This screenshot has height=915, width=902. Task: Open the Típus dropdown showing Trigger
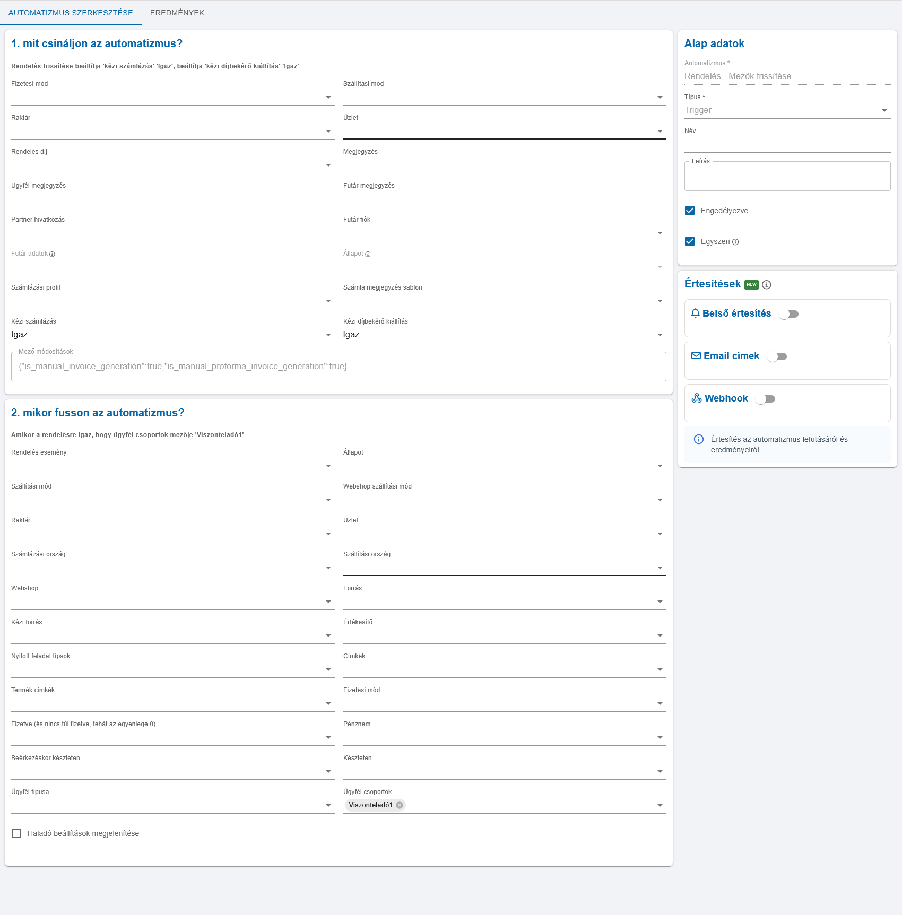pos(787,110)
